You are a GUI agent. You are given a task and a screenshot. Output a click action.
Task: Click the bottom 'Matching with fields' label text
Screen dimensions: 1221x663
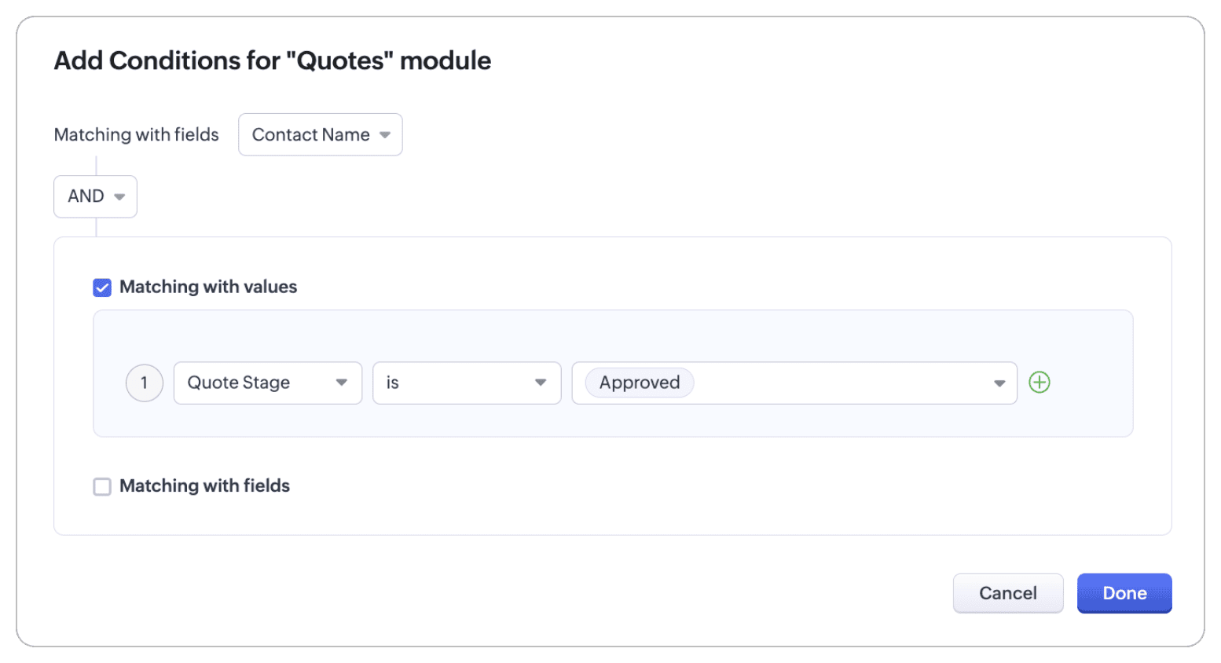[204, 485]
